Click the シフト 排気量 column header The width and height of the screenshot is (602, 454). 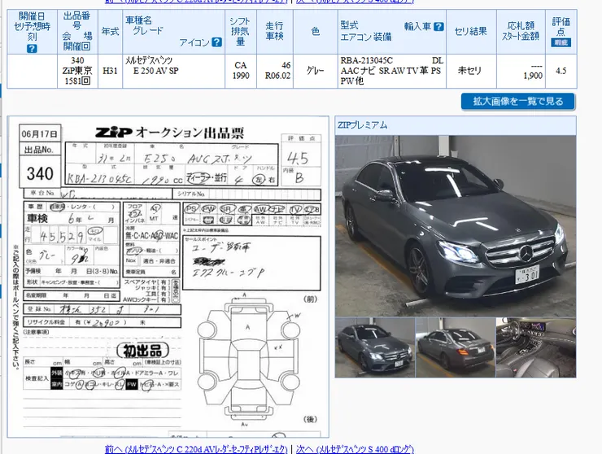pos(240,32)
